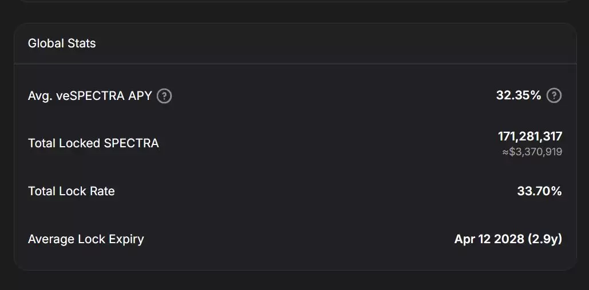
Task: Click the 32.35% APY value
Action: [518, 95]
